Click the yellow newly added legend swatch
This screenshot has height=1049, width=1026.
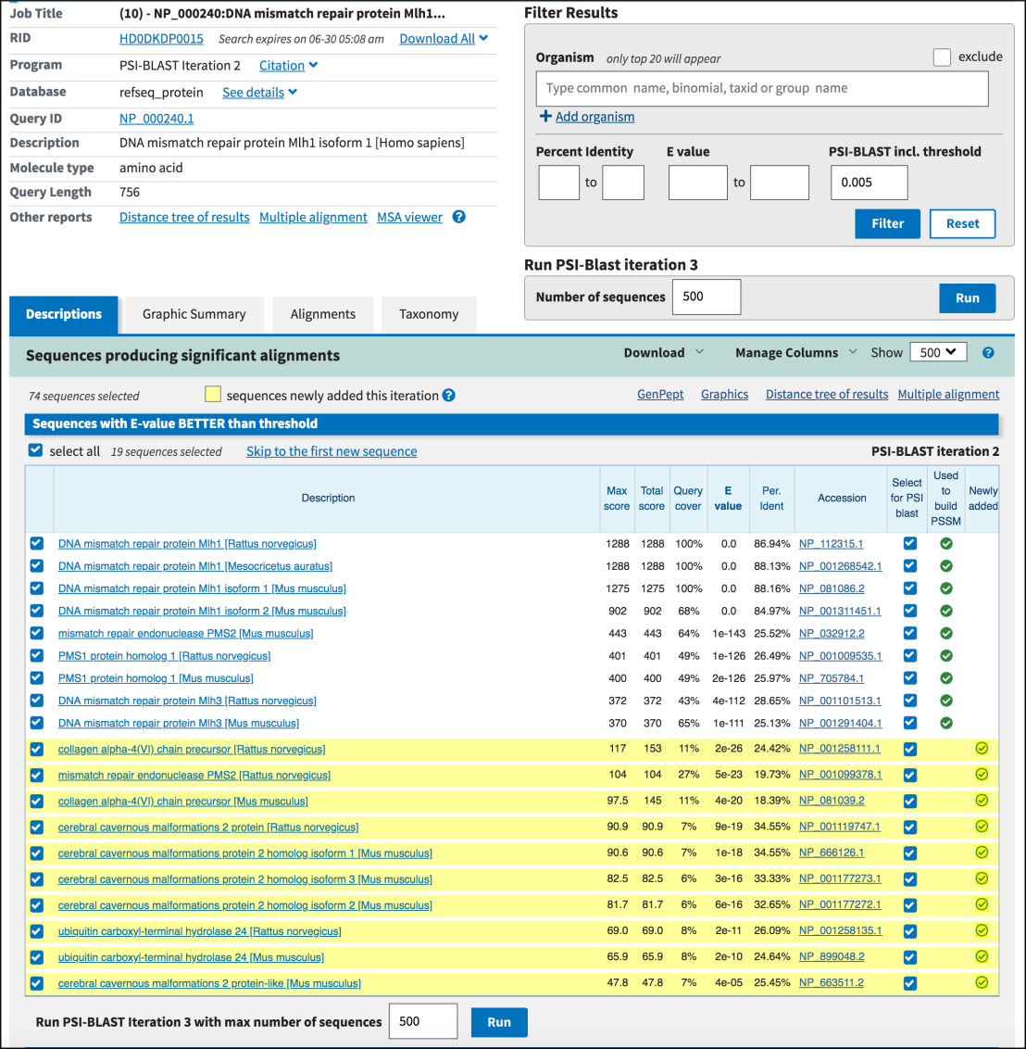click(213, 395)
